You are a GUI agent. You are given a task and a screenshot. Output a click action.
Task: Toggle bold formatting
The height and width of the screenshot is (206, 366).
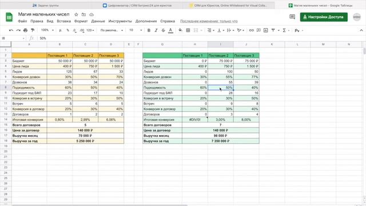pos(149,30)
